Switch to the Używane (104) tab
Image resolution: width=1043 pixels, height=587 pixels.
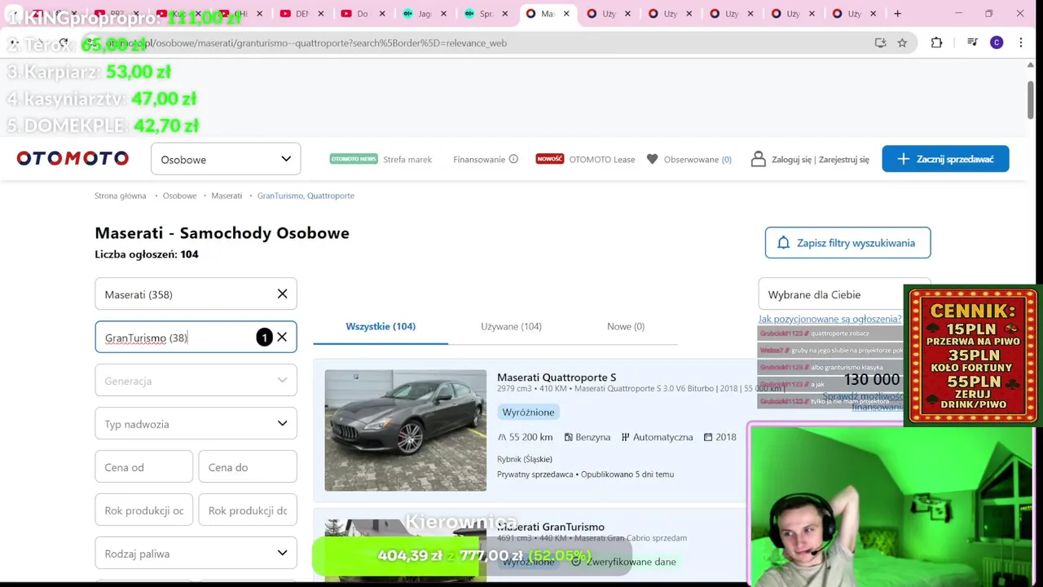point(511,326)
